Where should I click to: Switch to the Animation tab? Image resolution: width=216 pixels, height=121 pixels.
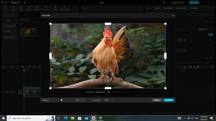(168, 8)
